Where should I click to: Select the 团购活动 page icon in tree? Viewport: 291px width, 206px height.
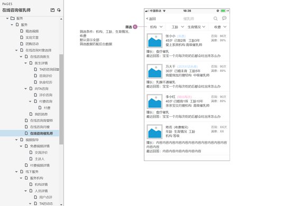tap(22, 44)
